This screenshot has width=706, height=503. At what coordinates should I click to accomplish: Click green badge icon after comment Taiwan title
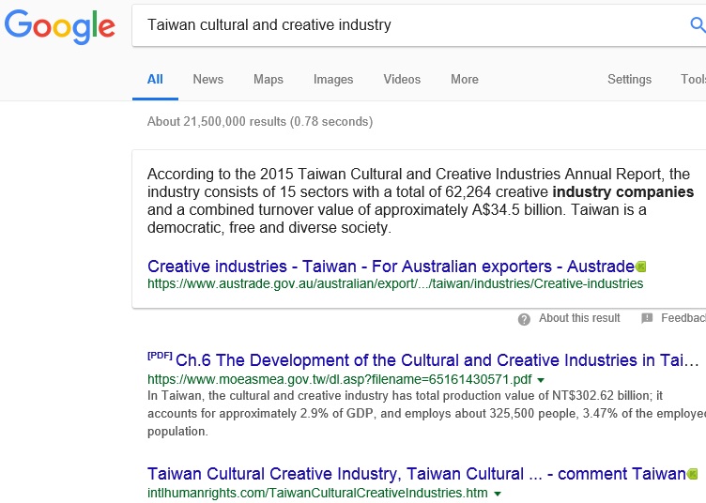click(x=692, y=474)
